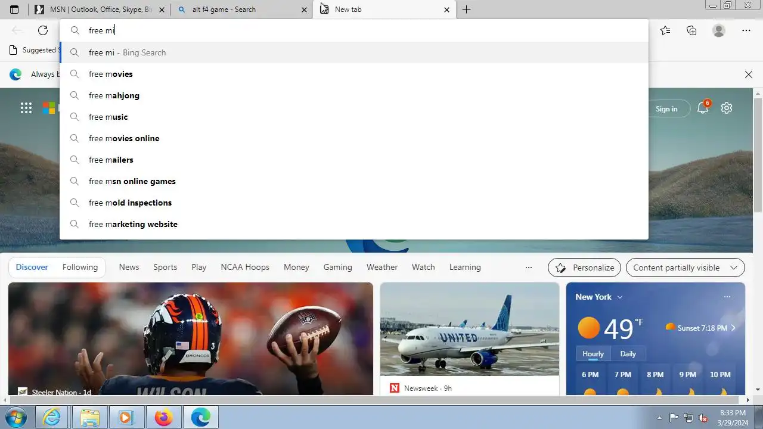Image resolution: width=763 pixels, height=429 pixels.
Task: Close the MSN Outlook tab
Action: point(162,10)
